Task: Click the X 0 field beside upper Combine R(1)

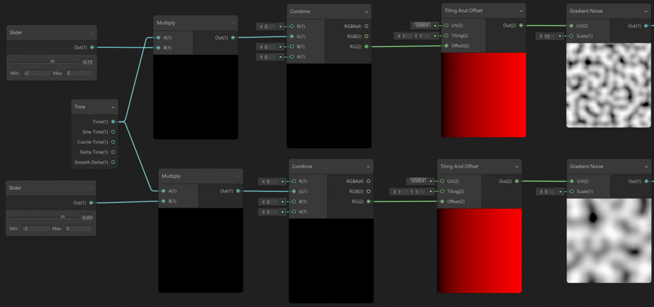Action: [269, 27]
